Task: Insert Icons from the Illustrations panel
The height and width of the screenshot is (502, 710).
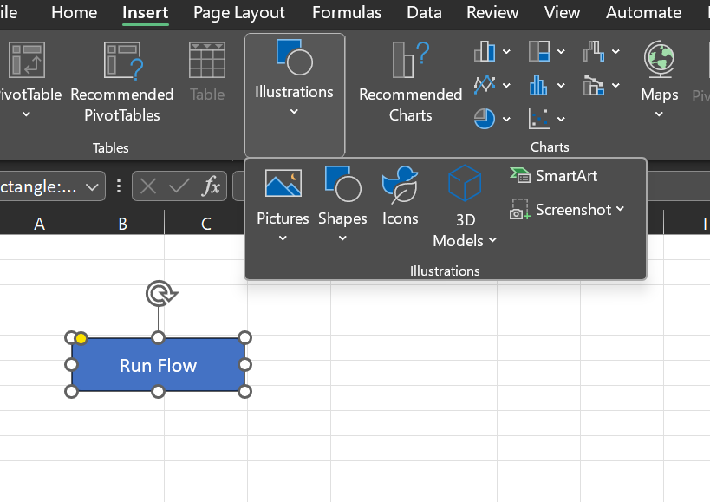Action: (400, 196)
